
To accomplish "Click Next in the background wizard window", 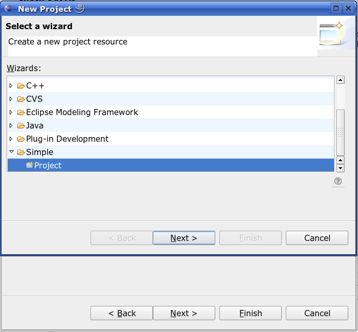I will tap(184, 313).
